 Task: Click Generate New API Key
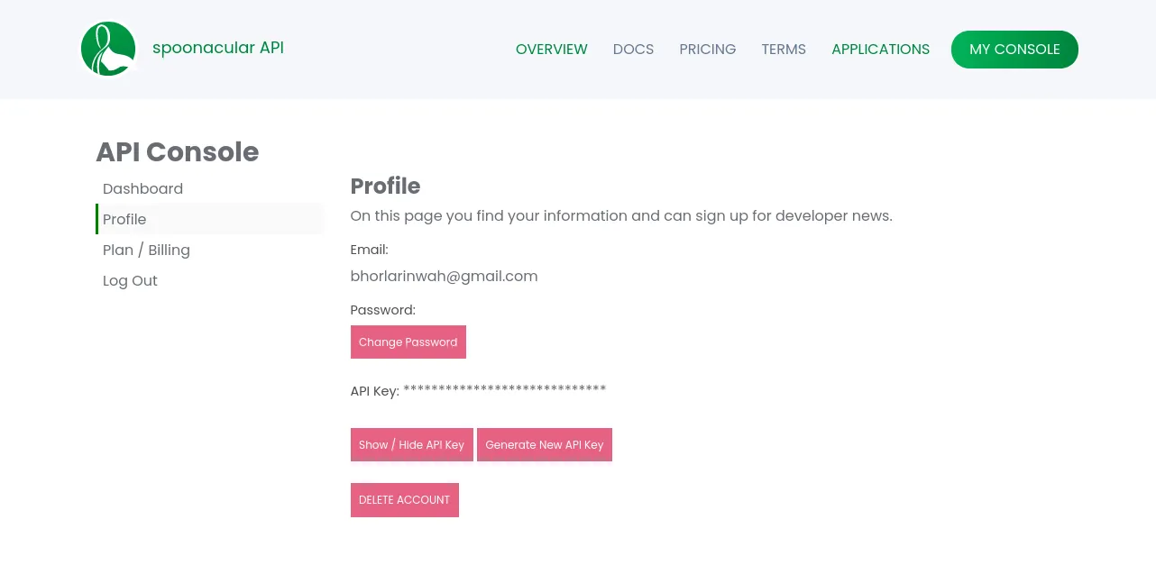545,445
